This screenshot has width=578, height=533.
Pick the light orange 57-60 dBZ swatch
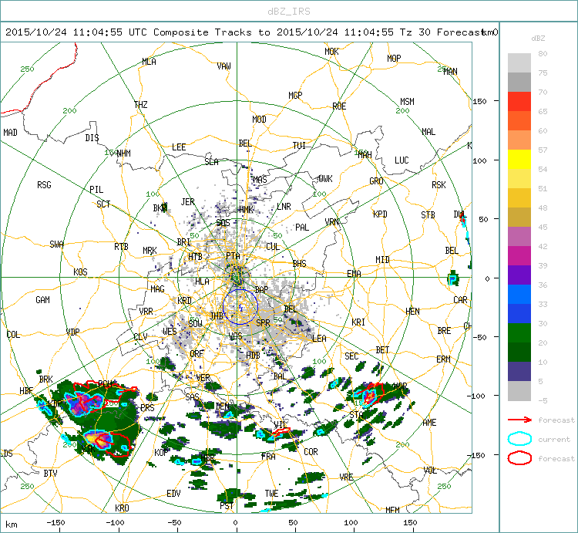(x=519, y=140)
